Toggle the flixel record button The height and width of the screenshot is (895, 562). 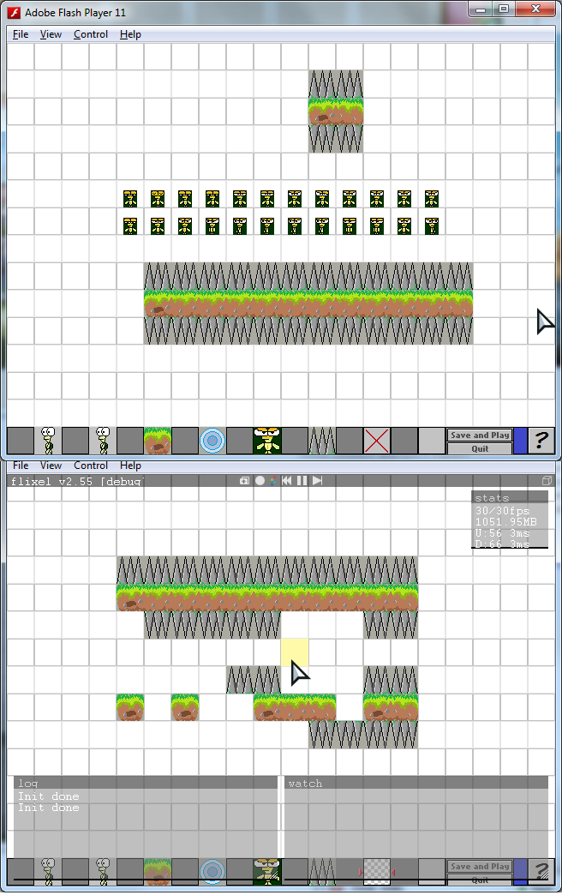(x=260, y=481)
